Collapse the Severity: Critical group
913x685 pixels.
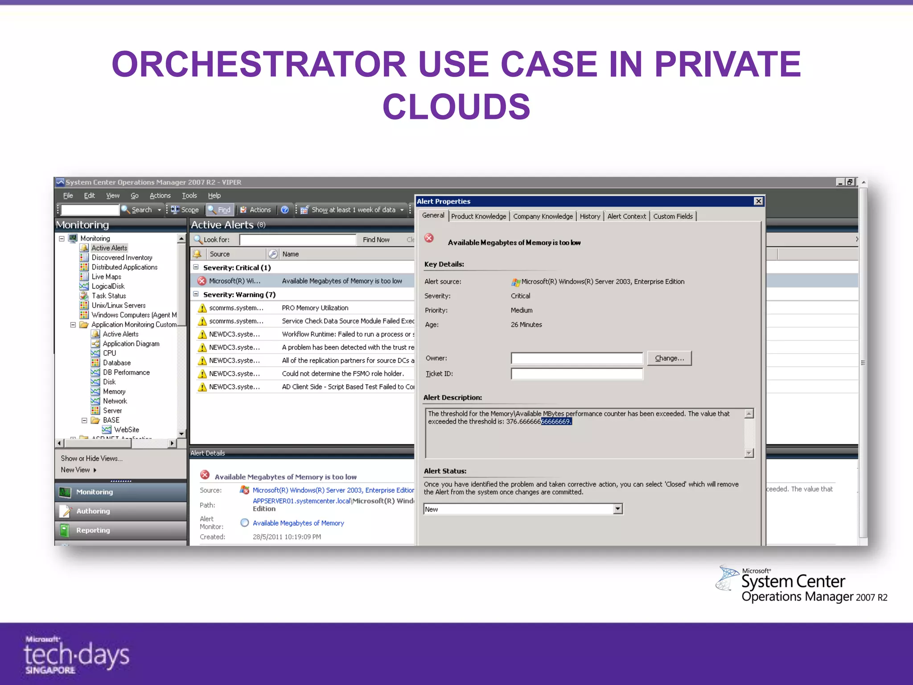tap(196, 268)
